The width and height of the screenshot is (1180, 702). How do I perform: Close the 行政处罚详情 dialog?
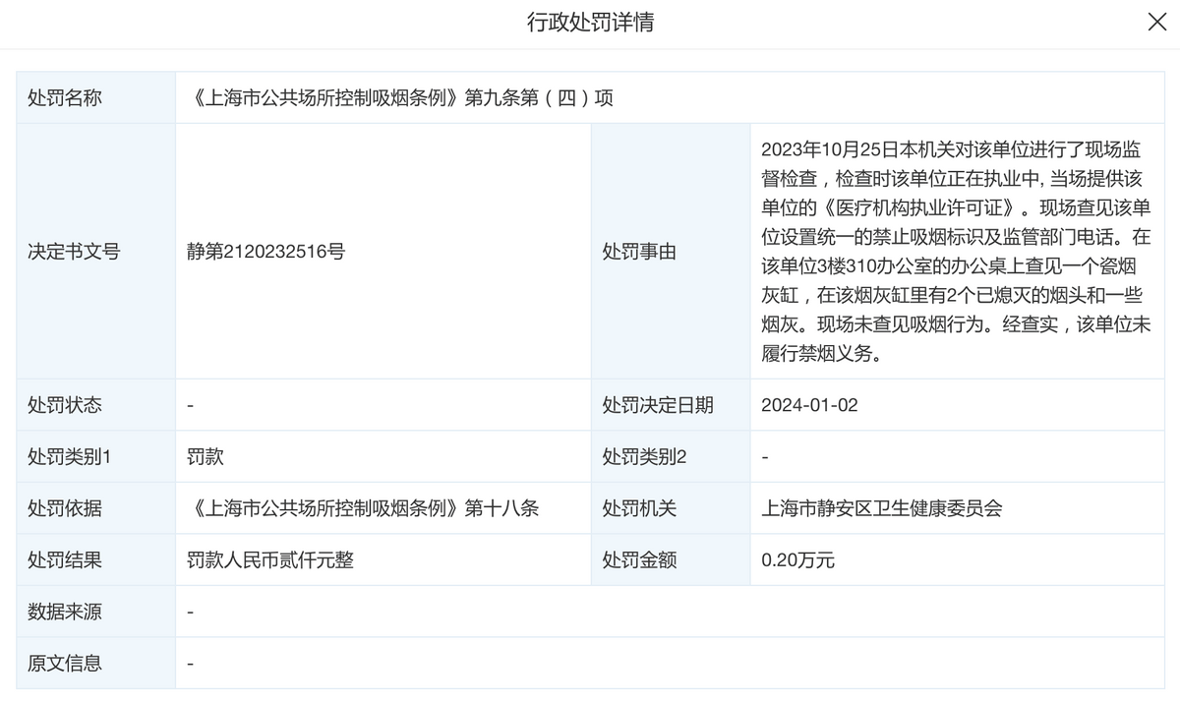pyautogui.click(x=1157, y=23)
